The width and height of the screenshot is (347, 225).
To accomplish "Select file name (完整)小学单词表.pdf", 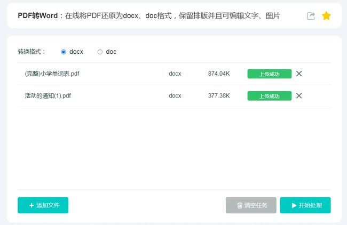I will pos(52,74).
